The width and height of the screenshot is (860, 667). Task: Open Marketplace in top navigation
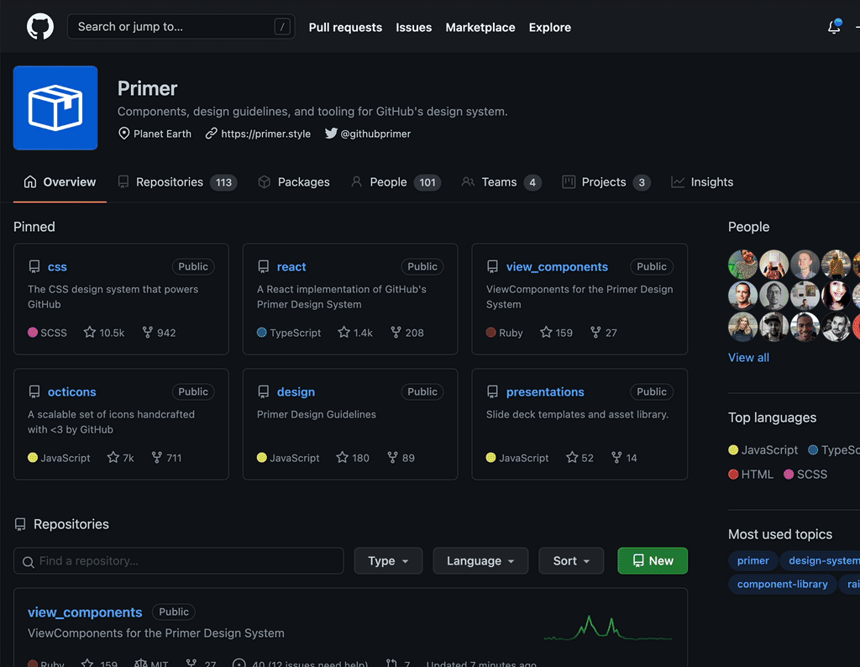click(x=480, y=28)
